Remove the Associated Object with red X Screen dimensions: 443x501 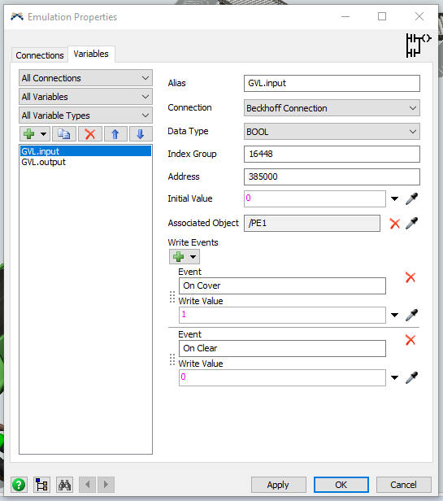click(x=395, y=224)
